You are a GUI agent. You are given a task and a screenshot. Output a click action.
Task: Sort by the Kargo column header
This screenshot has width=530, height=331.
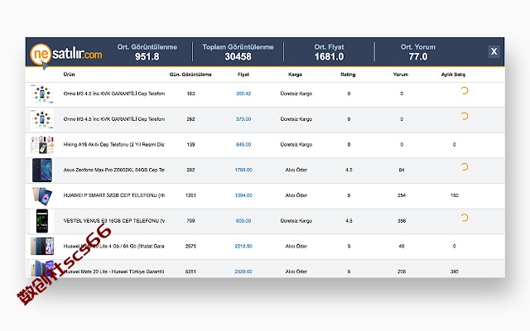(295, 74)
